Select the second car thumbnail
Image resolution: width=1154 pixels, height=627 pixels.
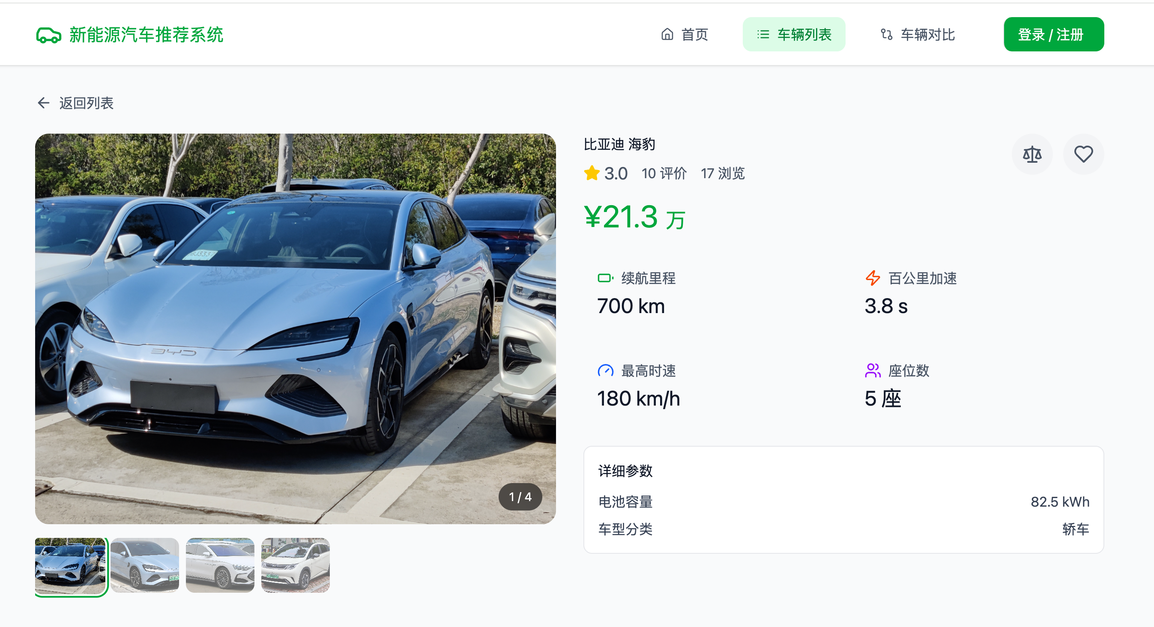coord(145,565)
